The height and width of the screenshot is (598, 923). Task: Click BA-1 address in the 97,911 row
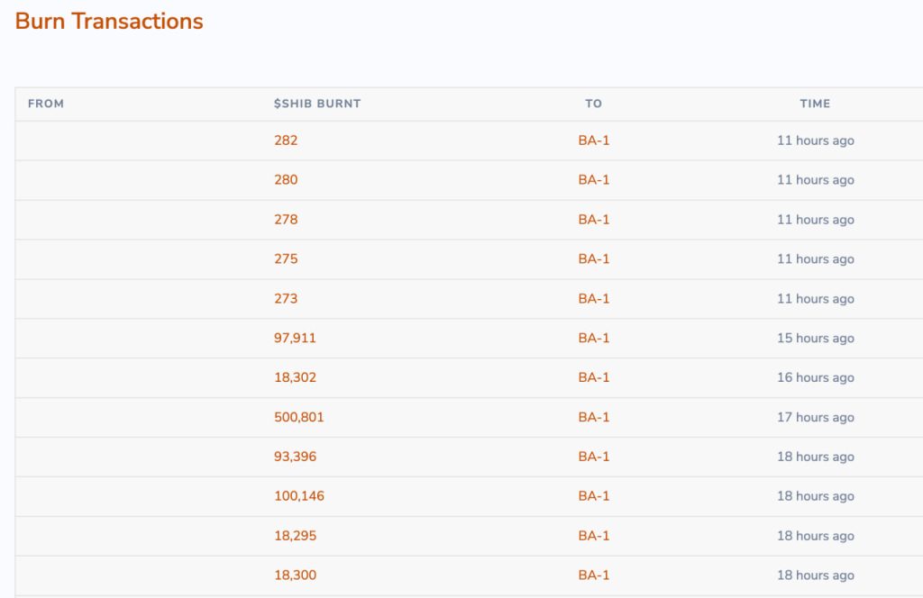coord(594,339)
